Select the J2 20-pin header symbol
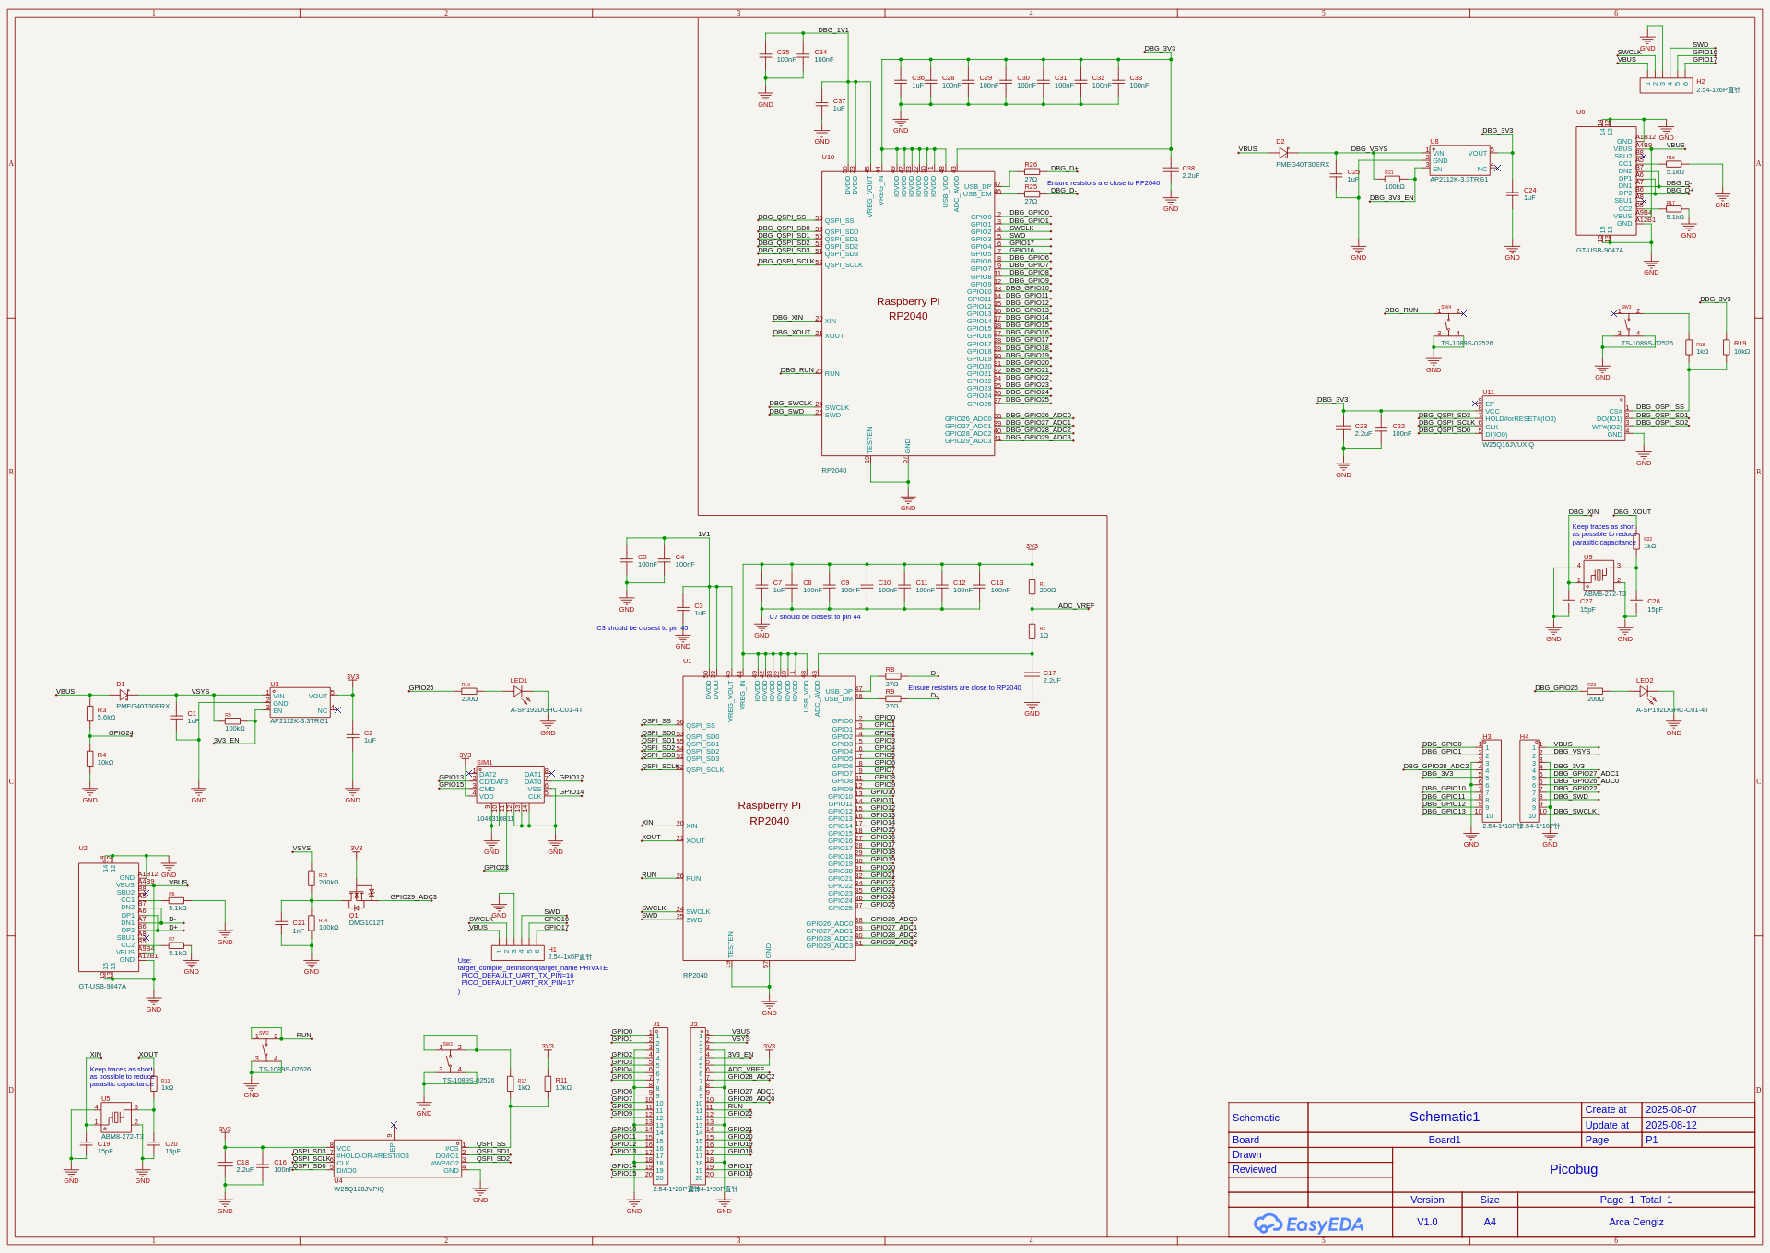The image size is (1770, 1253). 699,1106
